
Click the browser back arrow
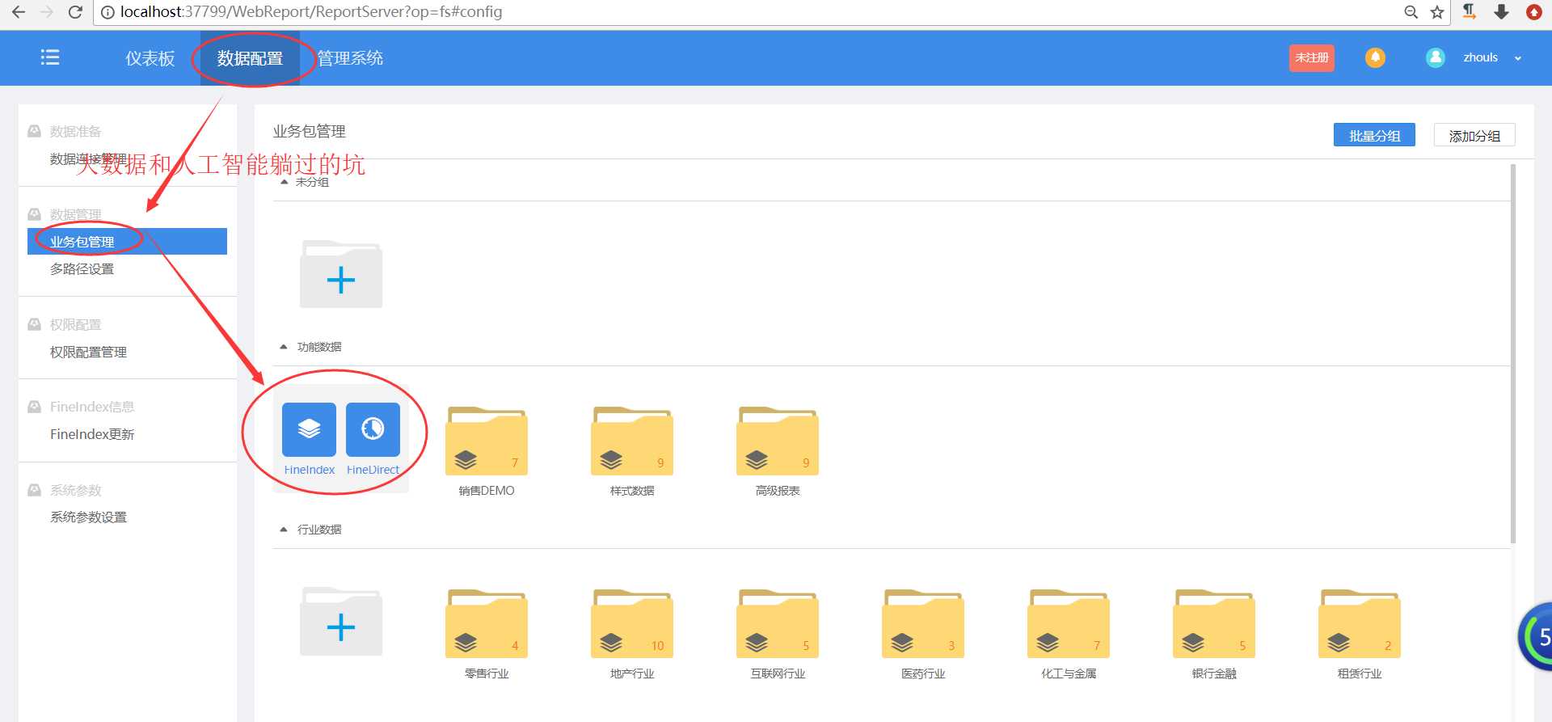point(19,12)
